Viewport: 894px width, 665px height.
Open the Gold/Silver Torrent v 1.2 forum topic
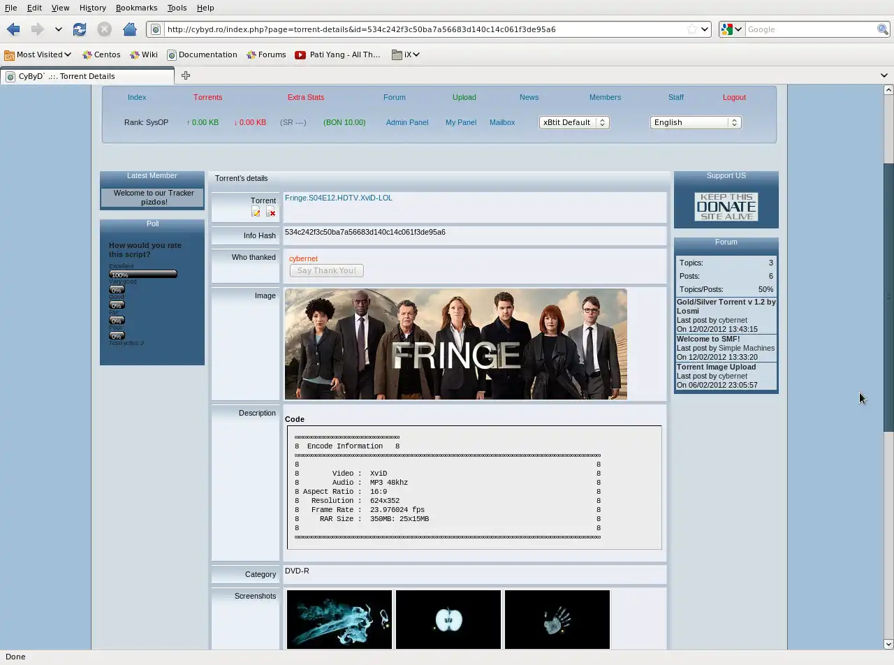(726, 306)
